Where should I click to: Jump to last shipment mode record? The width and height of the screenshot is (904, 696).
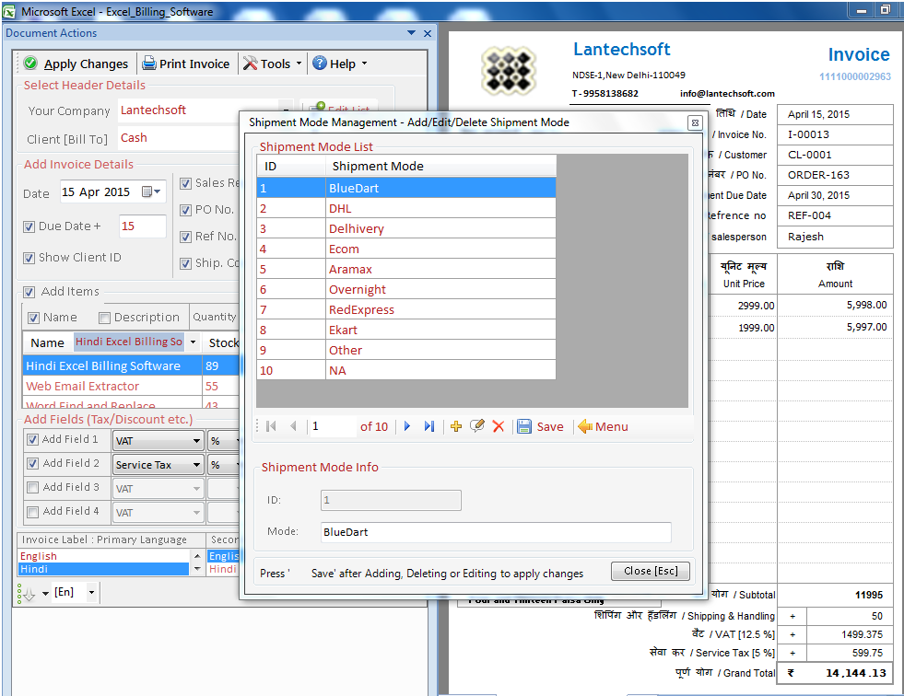[429, 426]
